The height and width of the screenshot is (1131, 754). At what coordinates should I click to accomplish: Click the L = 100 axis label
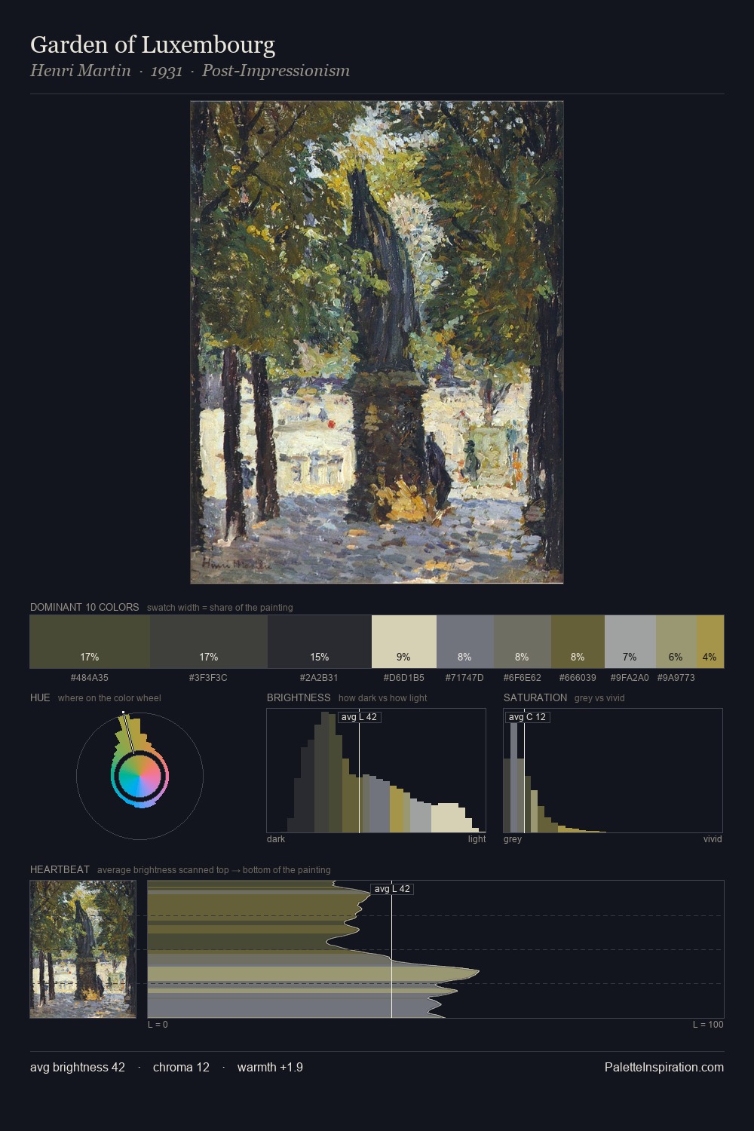708,1025
